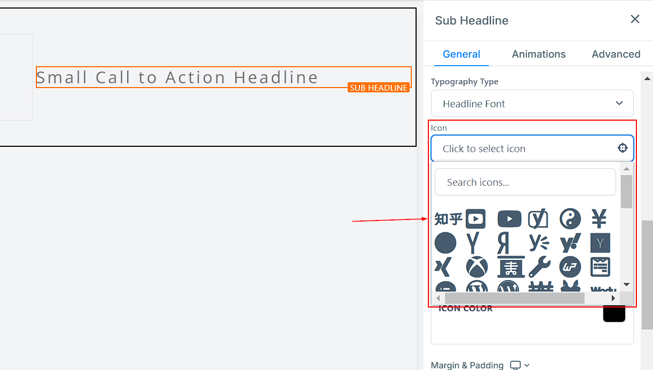
Task: Select the Xbox icon
Action: coord(477,266)
